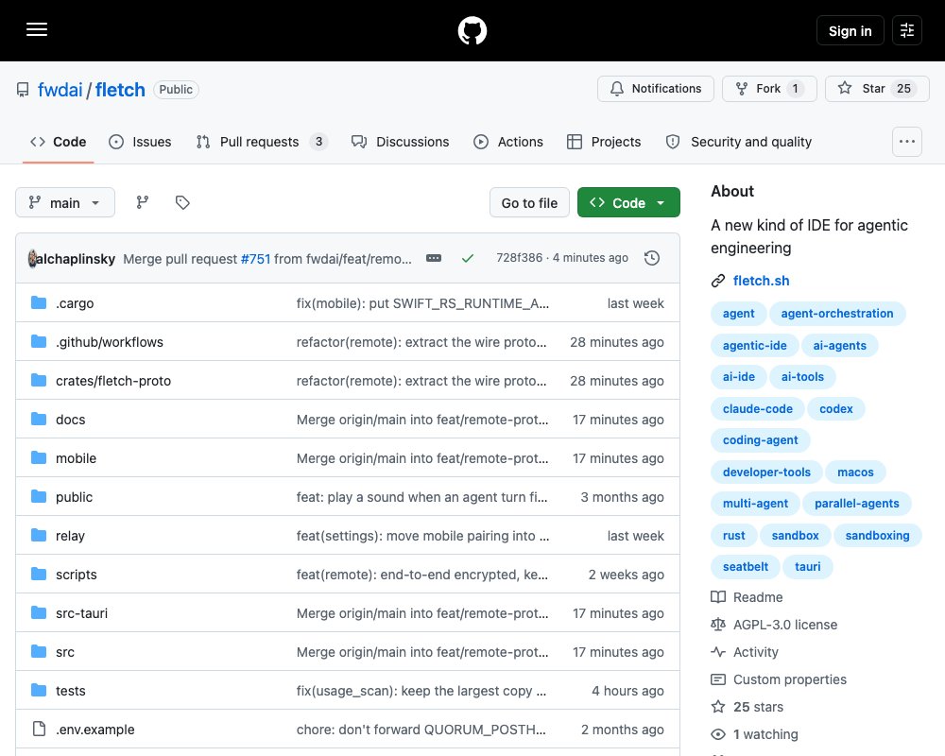Open alchaplinsky's avatar

(x=32, y=259)
